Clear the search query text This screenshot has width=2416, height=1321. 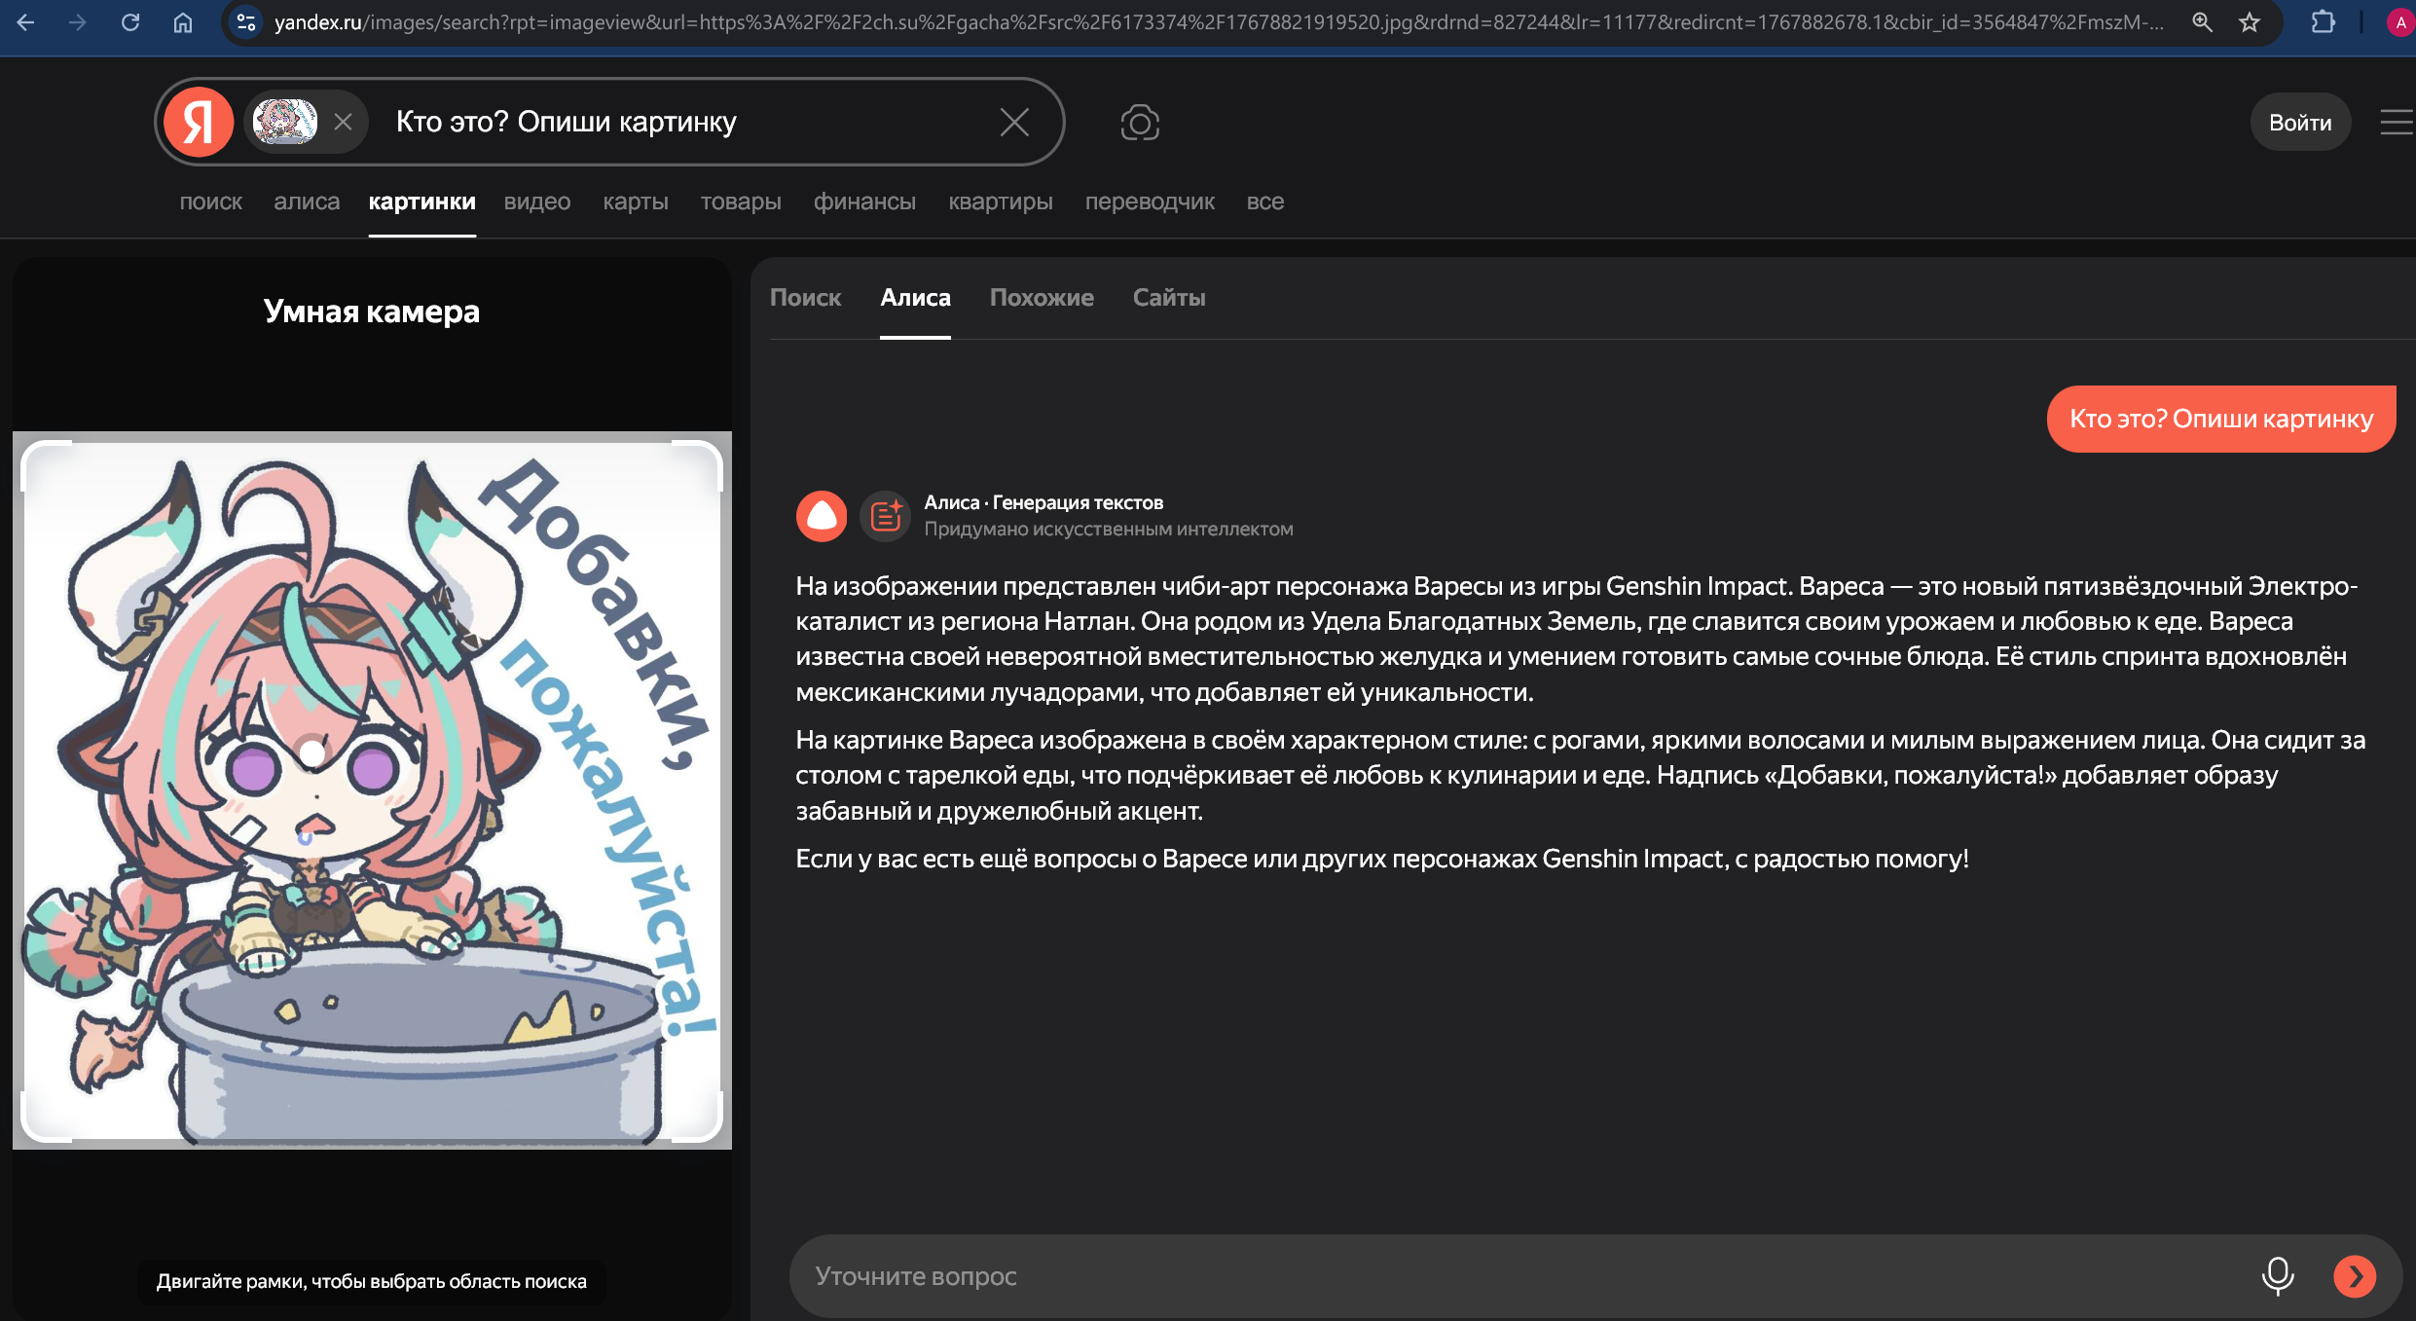[x=1014, y=123]
